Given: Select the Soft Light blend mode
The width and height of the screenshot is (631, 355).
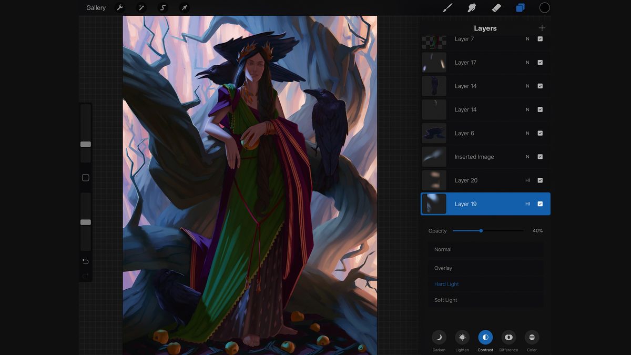Looking at the screenshot, I should (446, 300).
